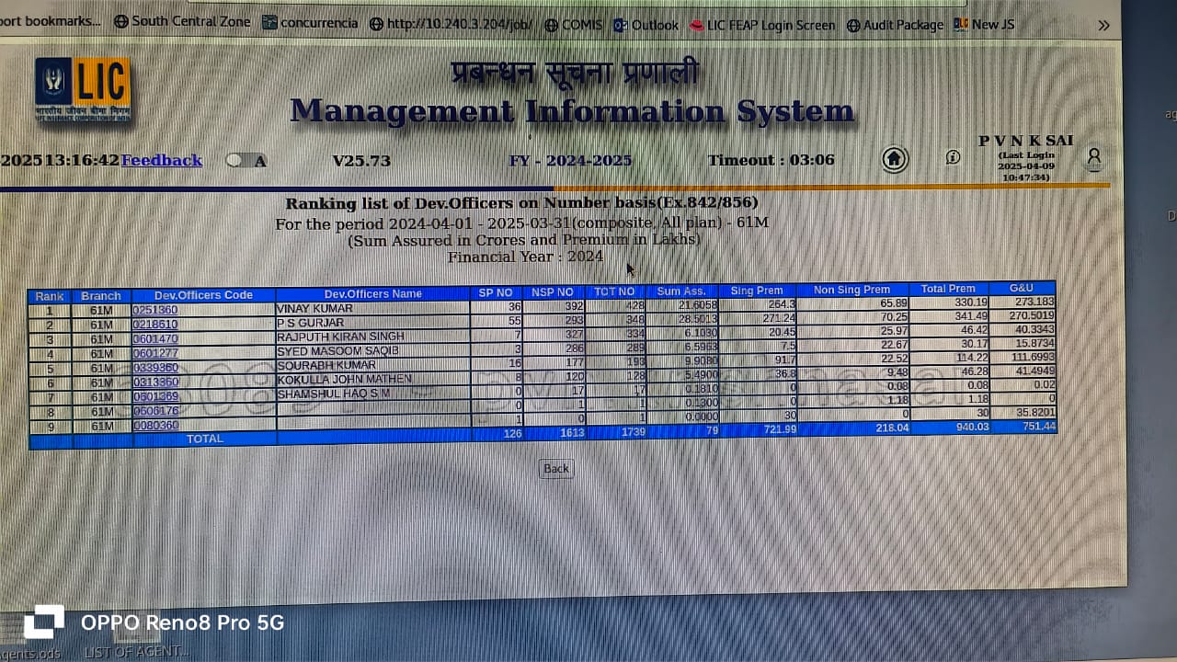Open officer code 0601470 link
Screen dimensions: 1177x662
coord(155,339)
